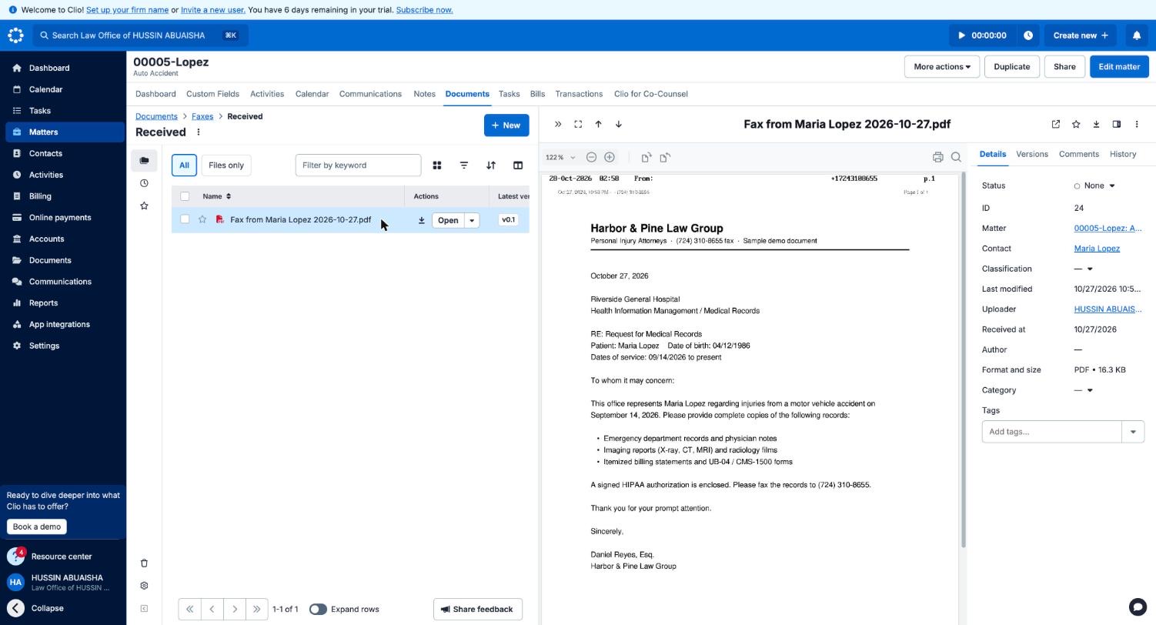Click the Edit matter button
Screen dimensions: 1156x625
[1119, 67]
